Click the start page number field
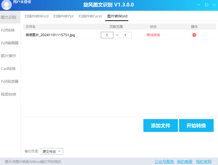 107,35
